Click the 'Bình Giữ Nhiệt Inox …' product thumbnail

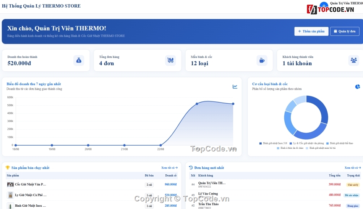(10, 206)
